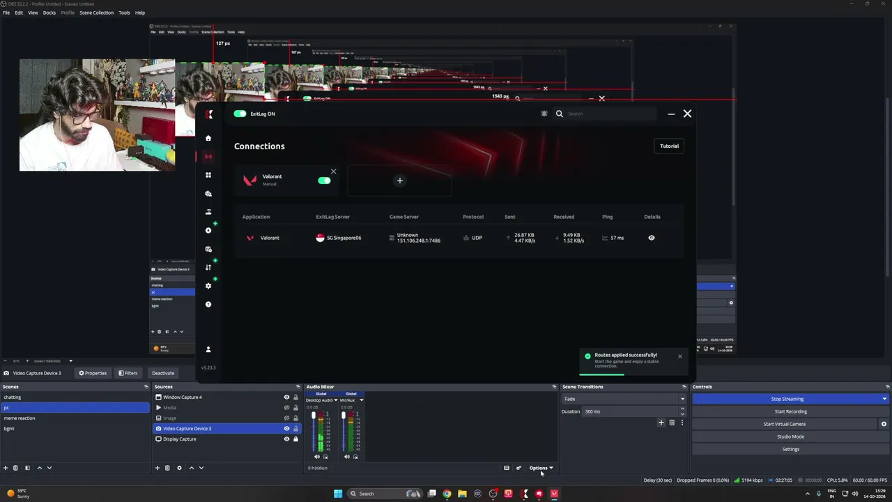Screen dimensions: 892x502
Task: Open ExitLag notifications bell
Action: point(544,114)
